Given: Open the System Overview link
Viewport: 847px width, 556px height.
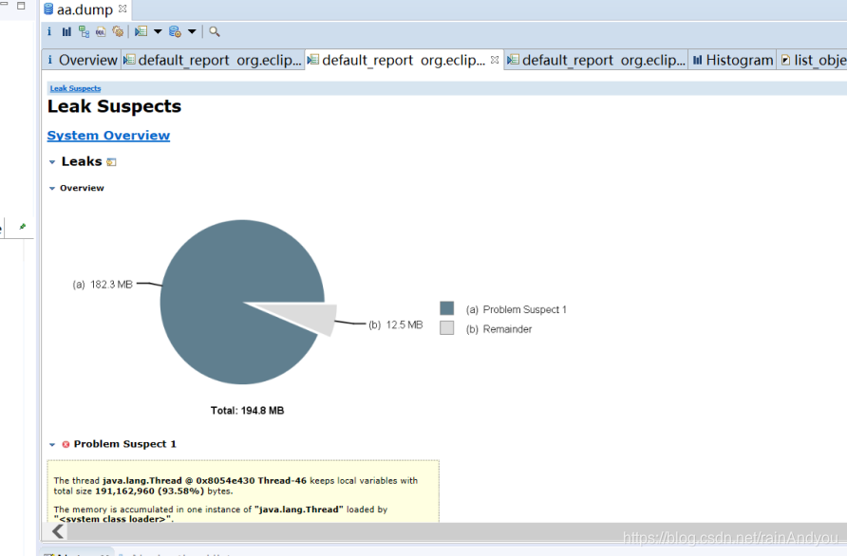Looking at the screenshot, I should [108, 136].
